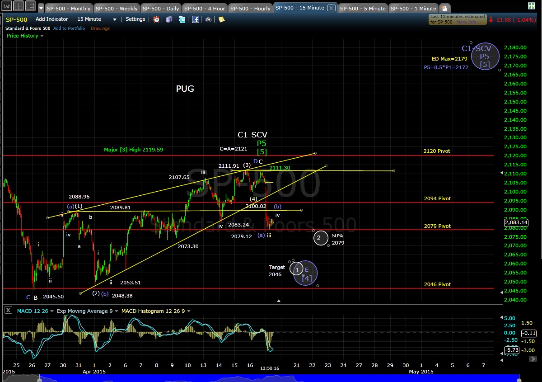Click the More Info link
The width and height of the screenshot is (542, 382).
click(x=468, y=22)
